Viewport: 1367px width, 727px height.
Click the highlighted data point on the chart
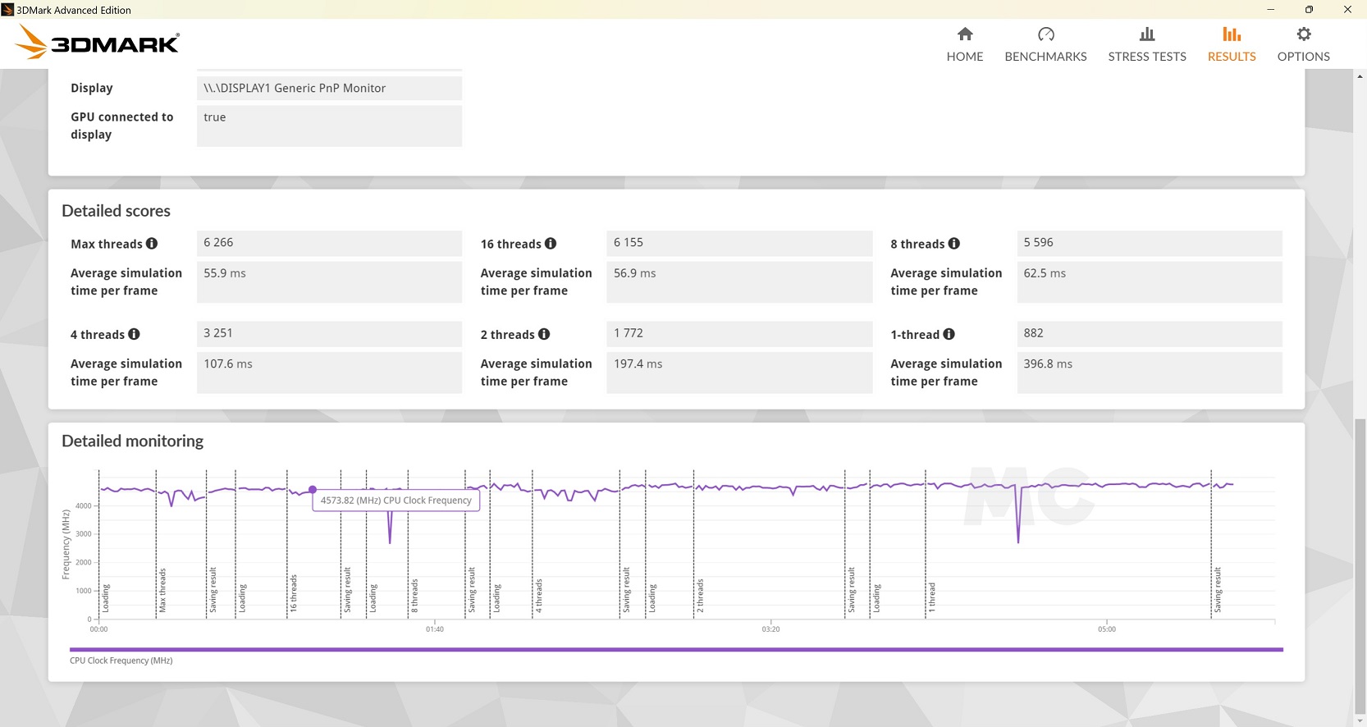[313, 490]
